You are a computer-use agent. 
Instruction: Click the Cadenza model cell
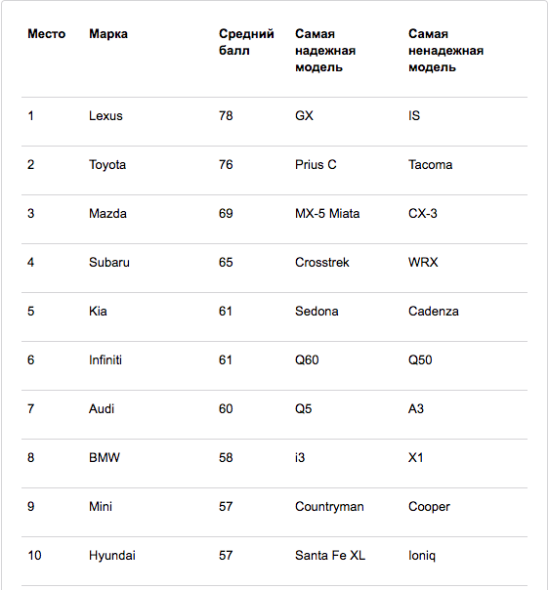434,312
